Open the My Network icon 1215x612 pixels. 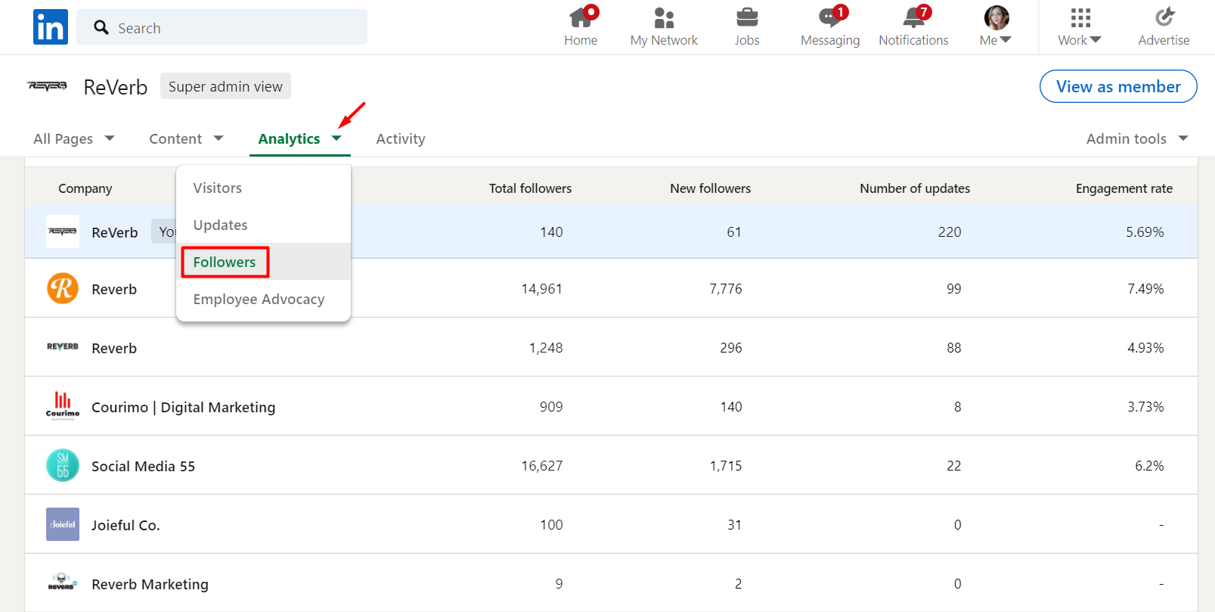coord(664,17)
